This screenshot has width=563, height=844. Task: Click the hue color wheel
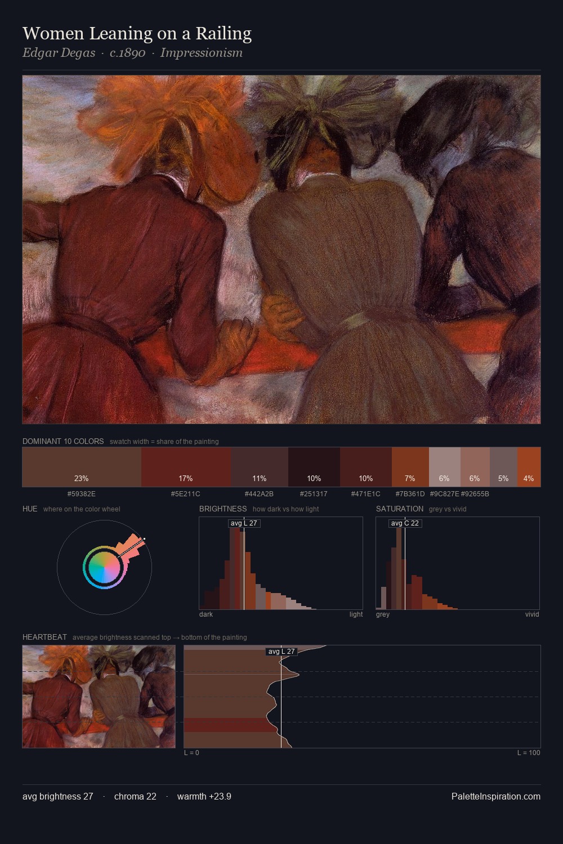click(104, 567)
